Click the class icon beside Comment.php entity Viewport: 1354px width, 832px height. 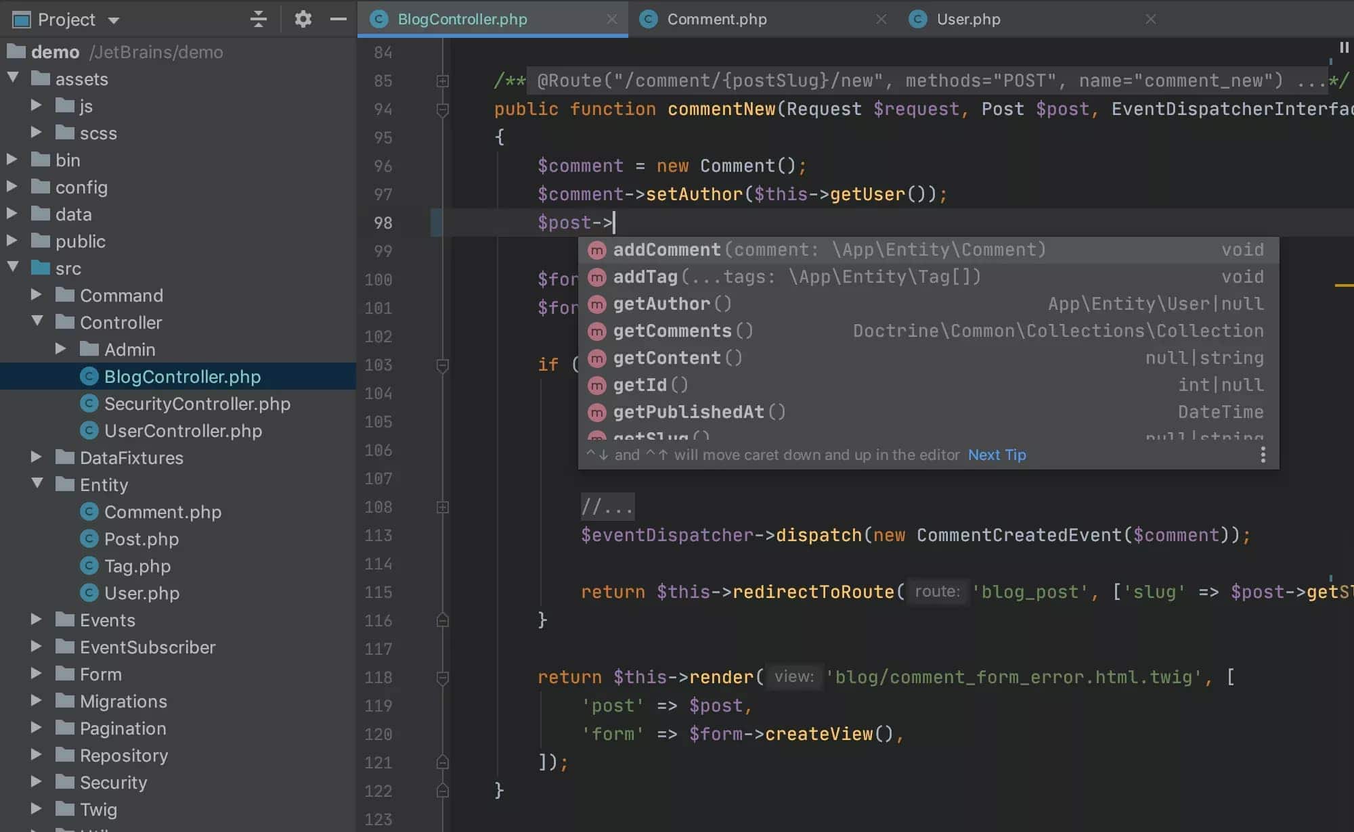tap(90, 511)
